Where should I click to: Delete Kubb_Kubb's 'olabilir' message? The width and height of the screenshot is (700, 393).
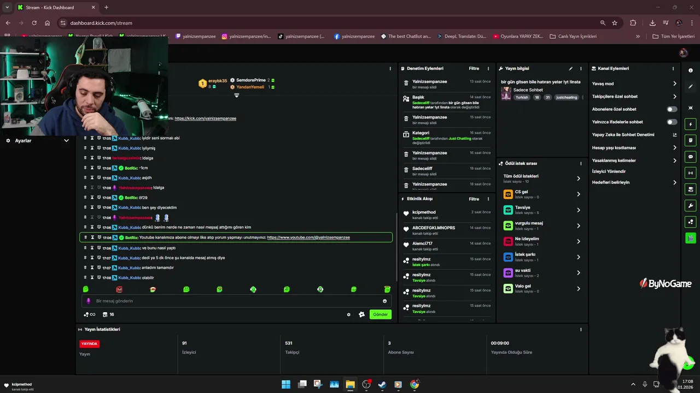point(85,278)
